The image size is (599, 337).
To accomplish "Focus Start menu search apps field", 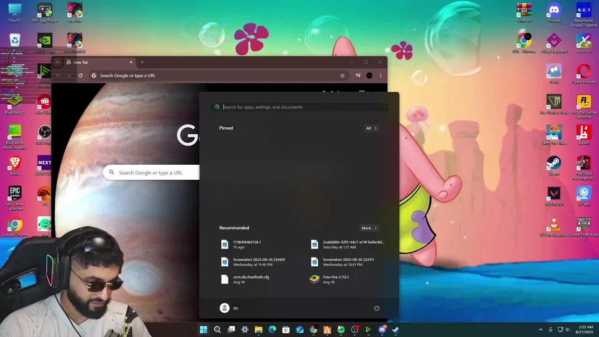I will 299,107.
